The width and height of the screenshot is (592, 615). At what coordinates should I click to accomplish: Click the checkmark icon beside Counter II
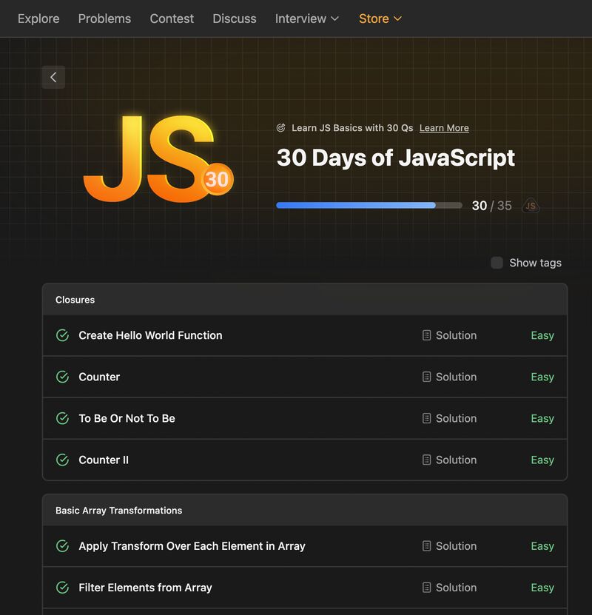click(63, 460)
